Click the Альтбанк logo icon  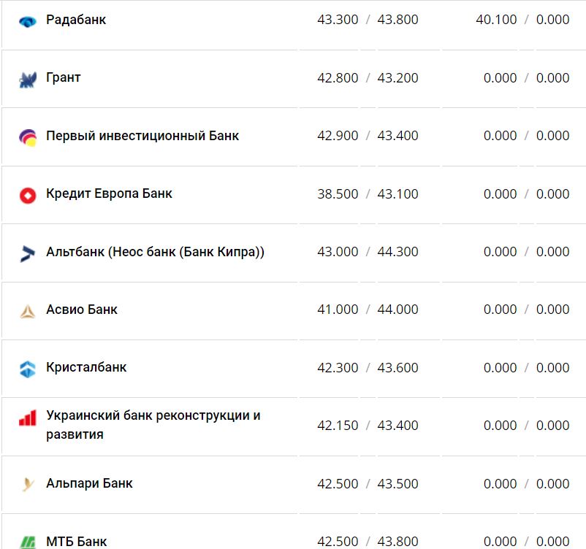tap(28, 253)
